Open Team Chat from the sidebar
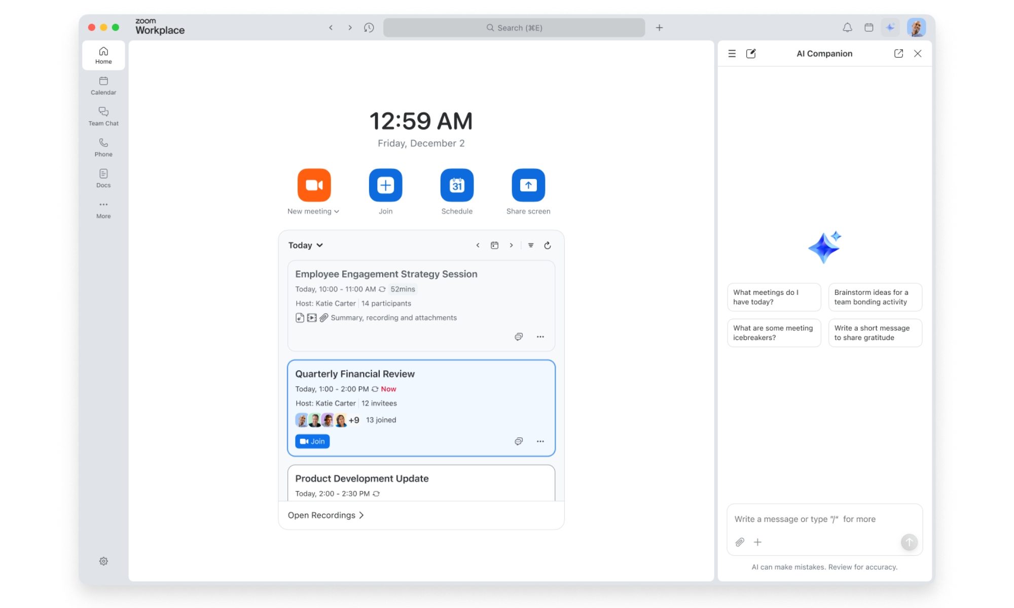The height and width of the screenshot is (608, 1014). 103,116
